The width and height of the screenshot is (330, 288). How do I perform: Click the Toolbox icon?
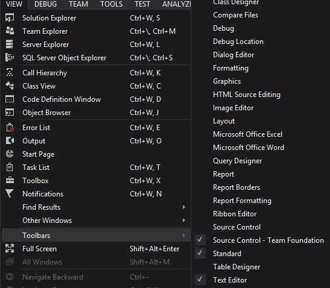click(10, 180)
